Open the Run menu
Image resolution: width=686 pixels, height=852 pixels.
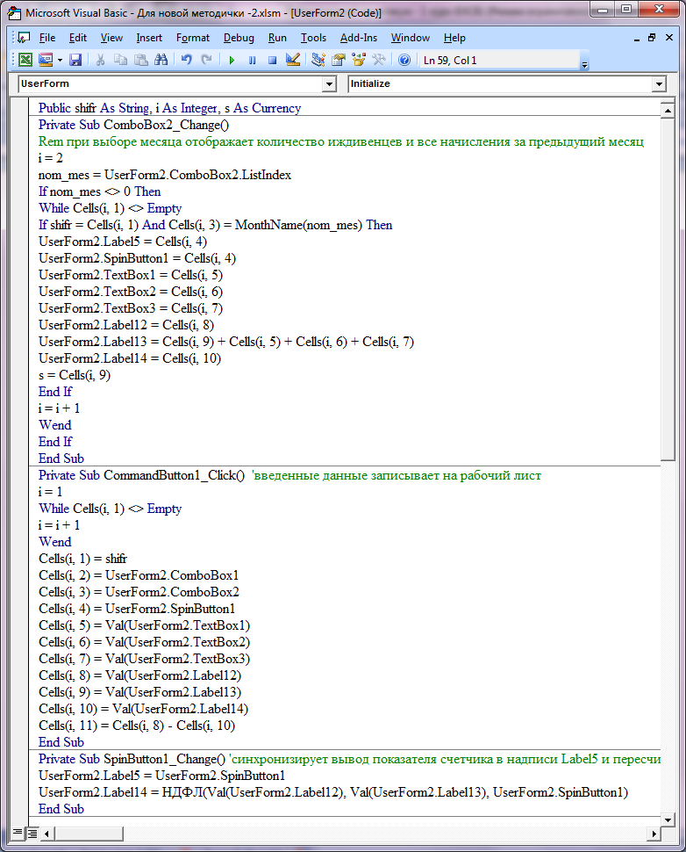[x=277, y=38]
